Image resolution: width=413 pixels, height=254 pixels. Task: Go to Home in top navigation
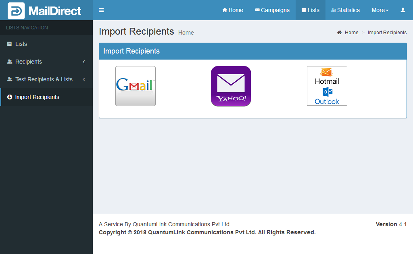click(x=233, y=10)
